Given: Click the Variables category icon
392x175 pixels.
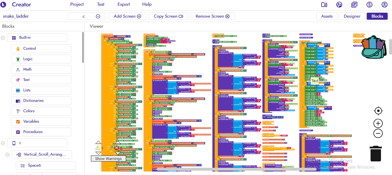Looking at the screenshot, I should (x=18, y=121).
